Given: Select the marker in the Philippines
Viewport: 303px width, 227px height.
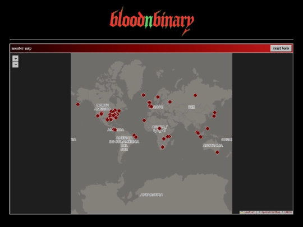Looking at the screenshot, I should pos(208,128).
